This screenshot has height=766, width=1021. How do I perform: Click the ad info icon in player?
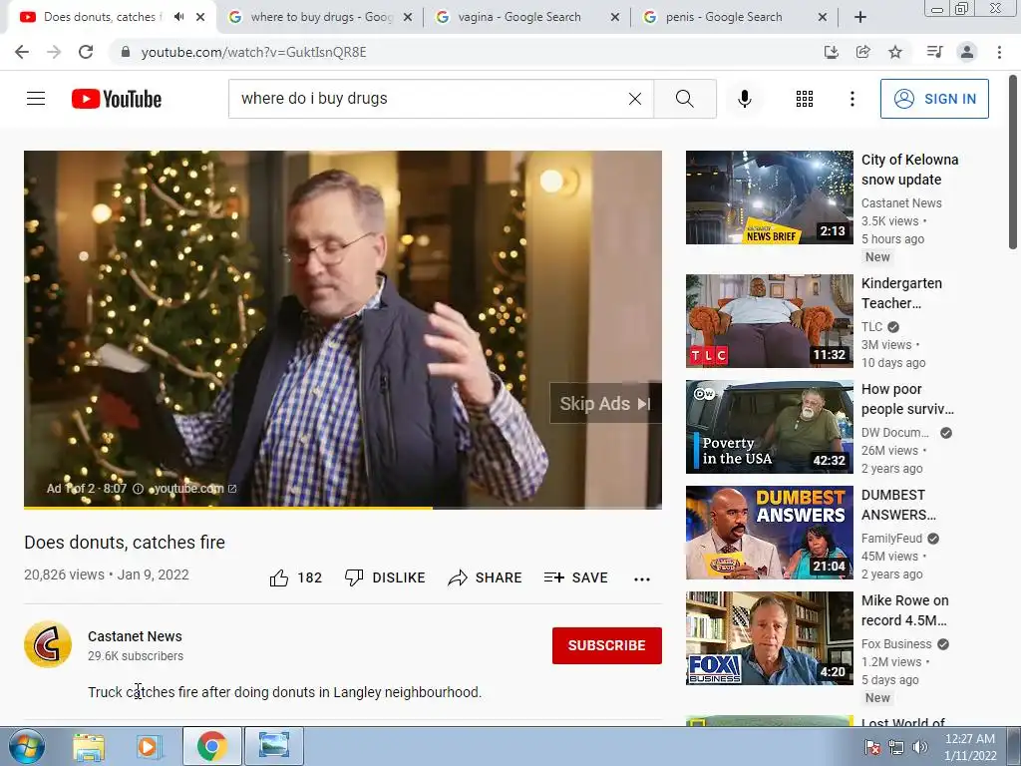(x=138, y=489)
